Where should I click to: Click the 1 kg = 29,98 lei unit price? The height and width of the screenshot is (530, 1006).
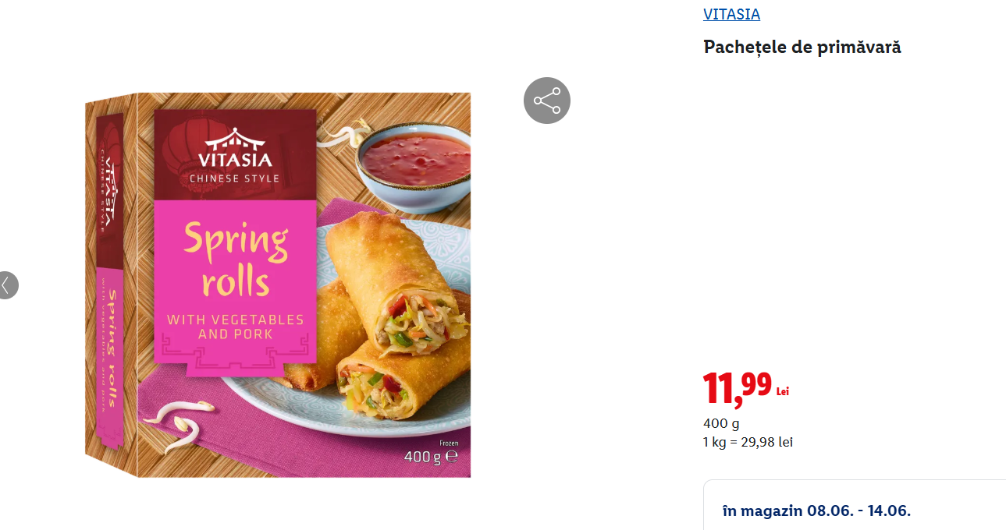[748, 443]
